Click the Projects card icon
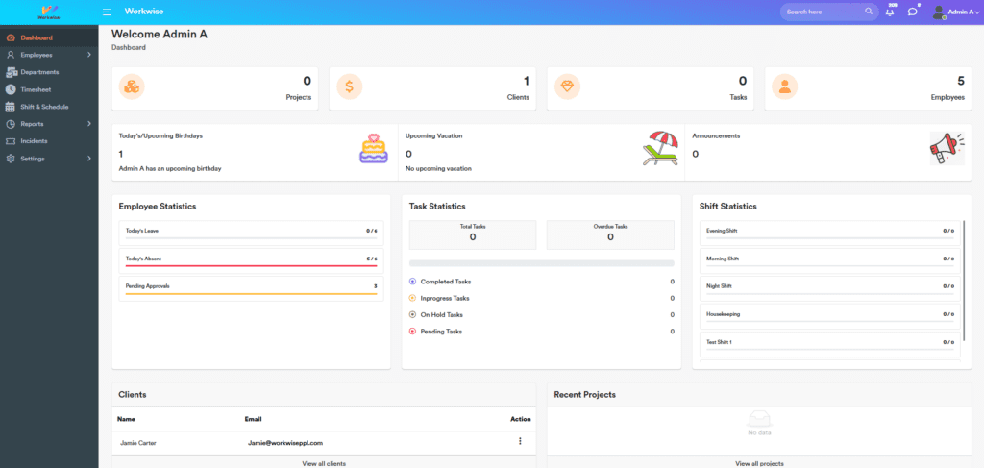Viewport: 984px width, 468px height. (132, 87)
